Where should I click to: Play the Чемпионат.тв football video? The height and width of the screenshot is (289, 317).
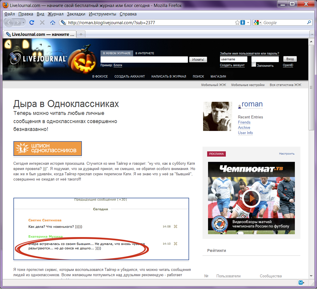251,198
